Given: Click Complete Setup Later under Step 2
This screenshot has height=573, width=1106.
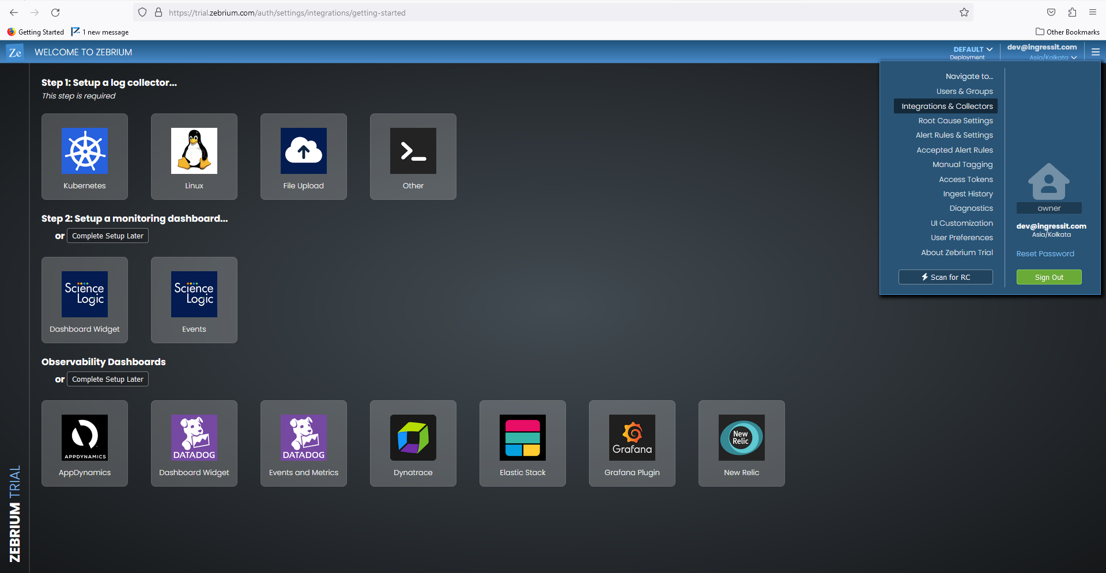Looking at the screenshot, I should click(108, 236).
